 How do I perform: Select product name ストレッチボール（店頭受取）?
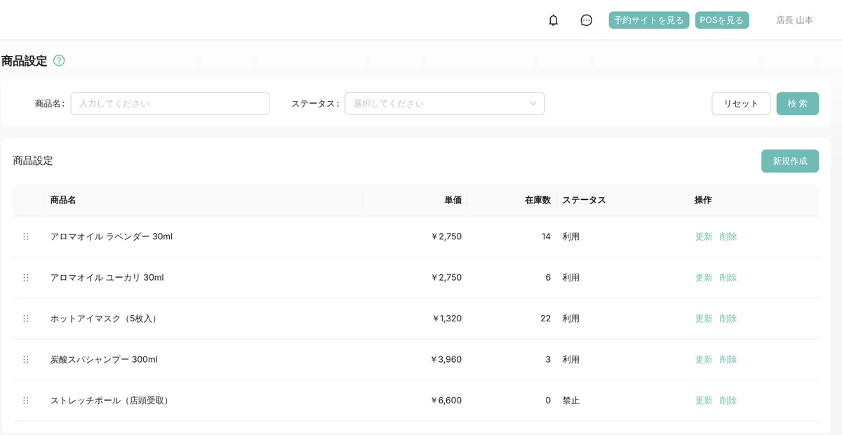pos(112,401)
